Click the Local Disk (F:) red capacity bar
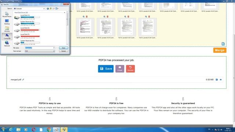The image size is (235, 132). [30, 36]
